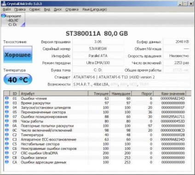This screenshot has height=175, width=195.
Task: Click the 2253 раз power-on count field
Action: (x=177, y=63)
